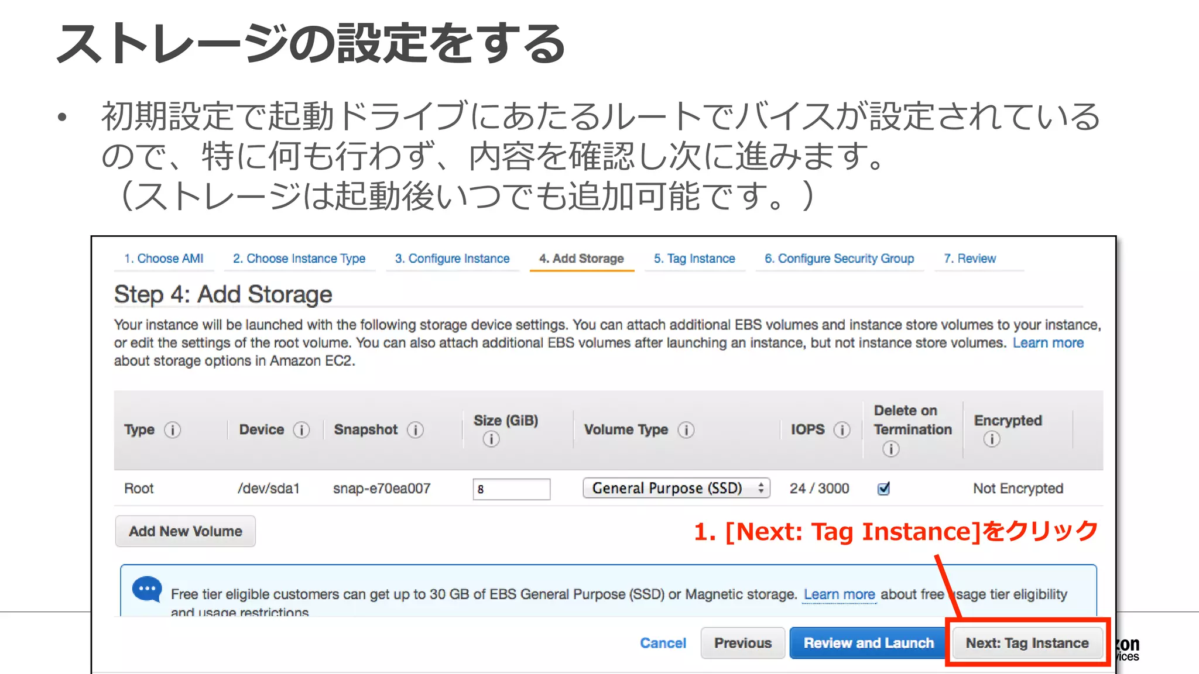Select the snap-e70ea007 snapshot value
Viewport: 1199px width, 674px height.
[382, 489]
